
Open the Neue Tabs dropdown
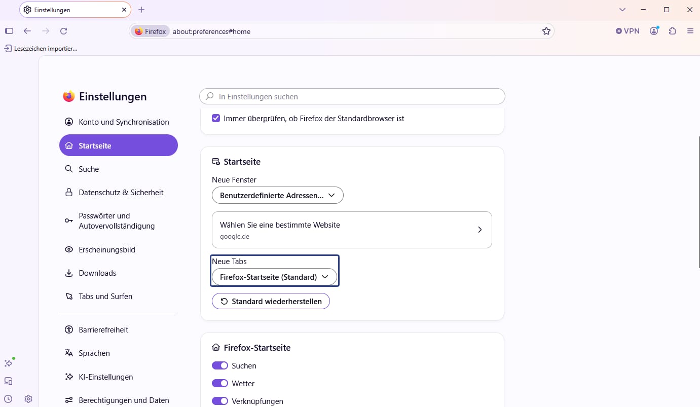point(274,277)
